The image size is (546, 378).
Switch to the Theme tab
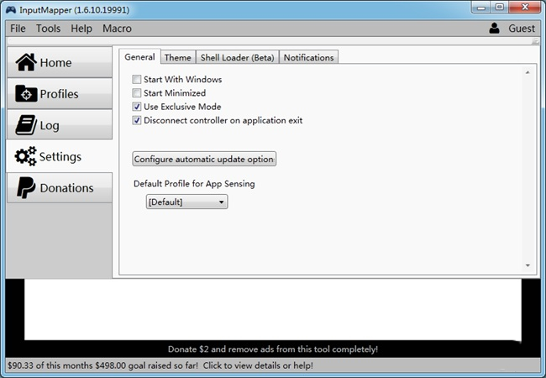coord(178,57)
